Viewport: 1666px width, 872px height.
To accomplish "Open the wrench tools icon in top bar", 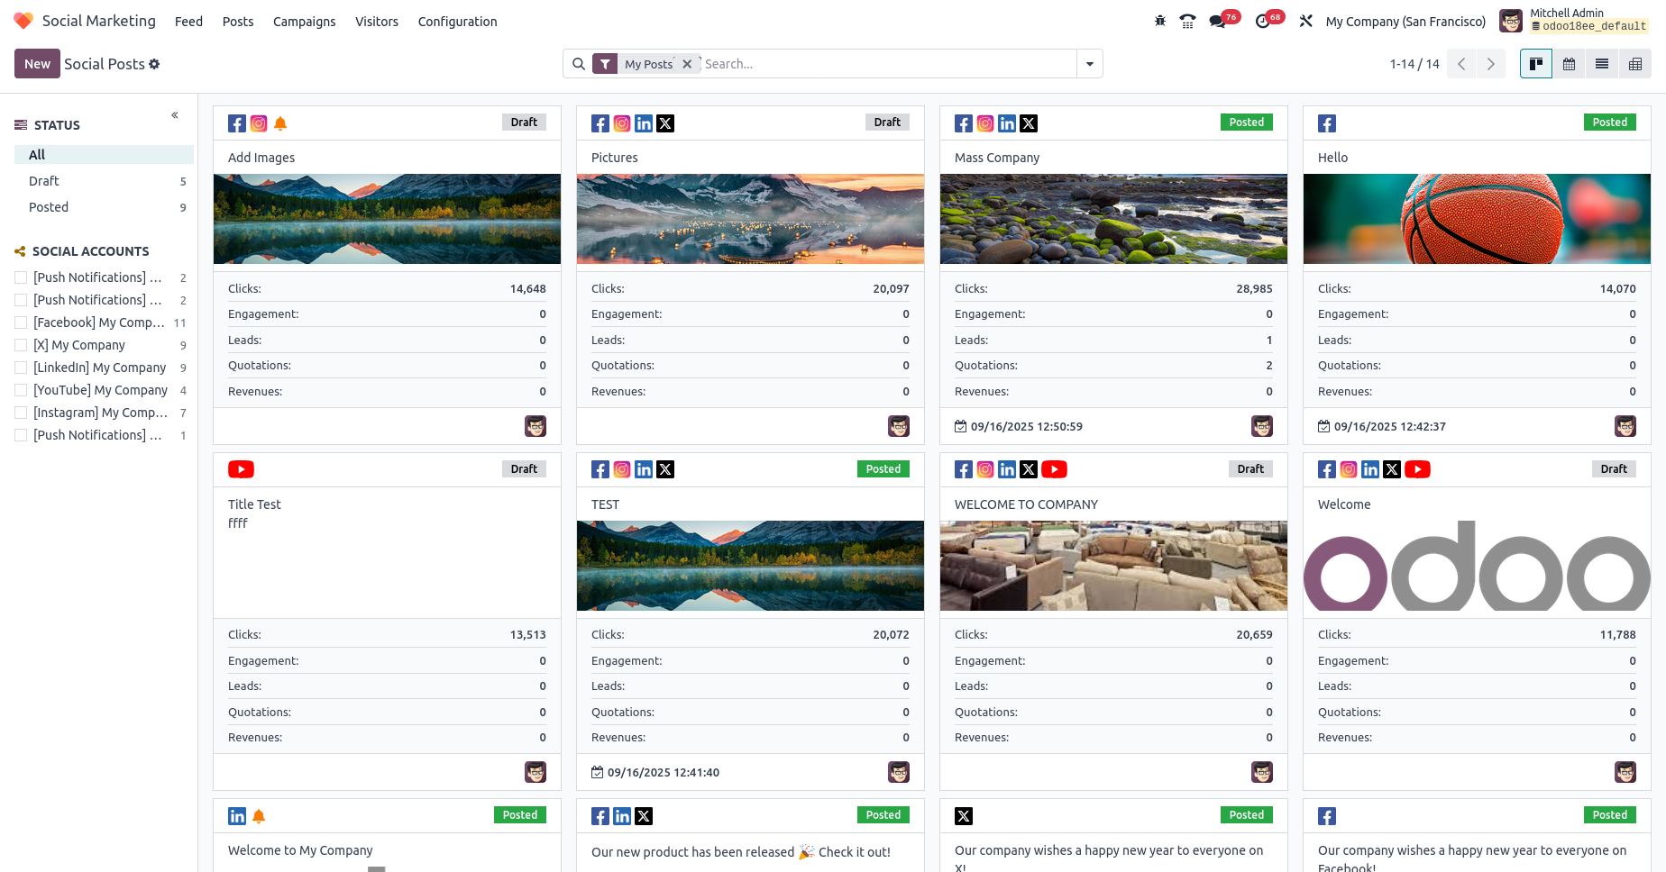I will (1305, 21).
